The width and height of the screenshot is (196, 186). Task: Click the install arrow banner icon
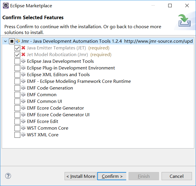[x=184, y=20]
